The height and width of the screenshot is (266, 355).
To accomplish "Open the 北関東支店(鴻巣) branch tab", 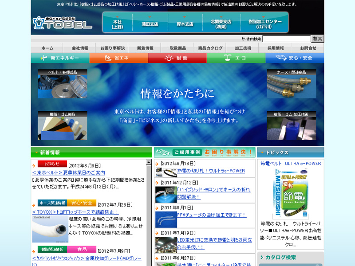I will pos(221,24).
